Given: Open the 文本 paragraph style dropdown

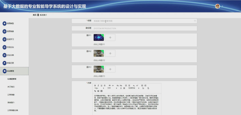Looking at the screenshot, I should coord(112,88).
